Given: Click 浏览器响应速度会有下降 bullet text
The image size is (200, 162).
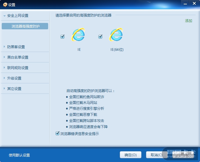Looking at the screenshot, I should tap(88, 127).
